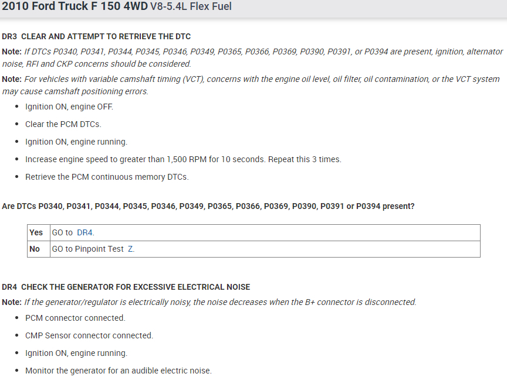The width and height of the screenshot is (507, 377).
Task: Click 'Ignition ON, engine running' step under DR3
Action: [x=76, y=142]
